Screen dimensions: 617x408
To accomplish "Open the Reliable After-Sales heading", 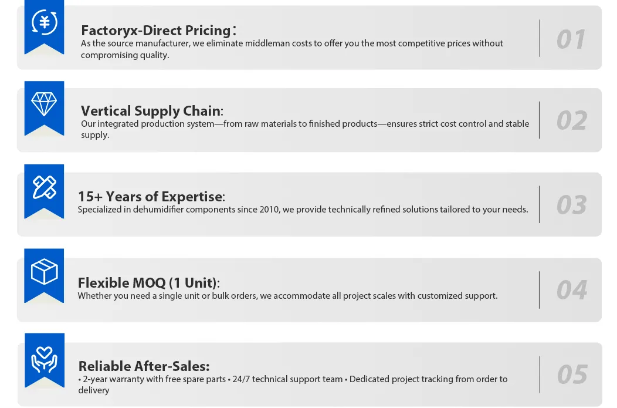I will tap(144, 366).
